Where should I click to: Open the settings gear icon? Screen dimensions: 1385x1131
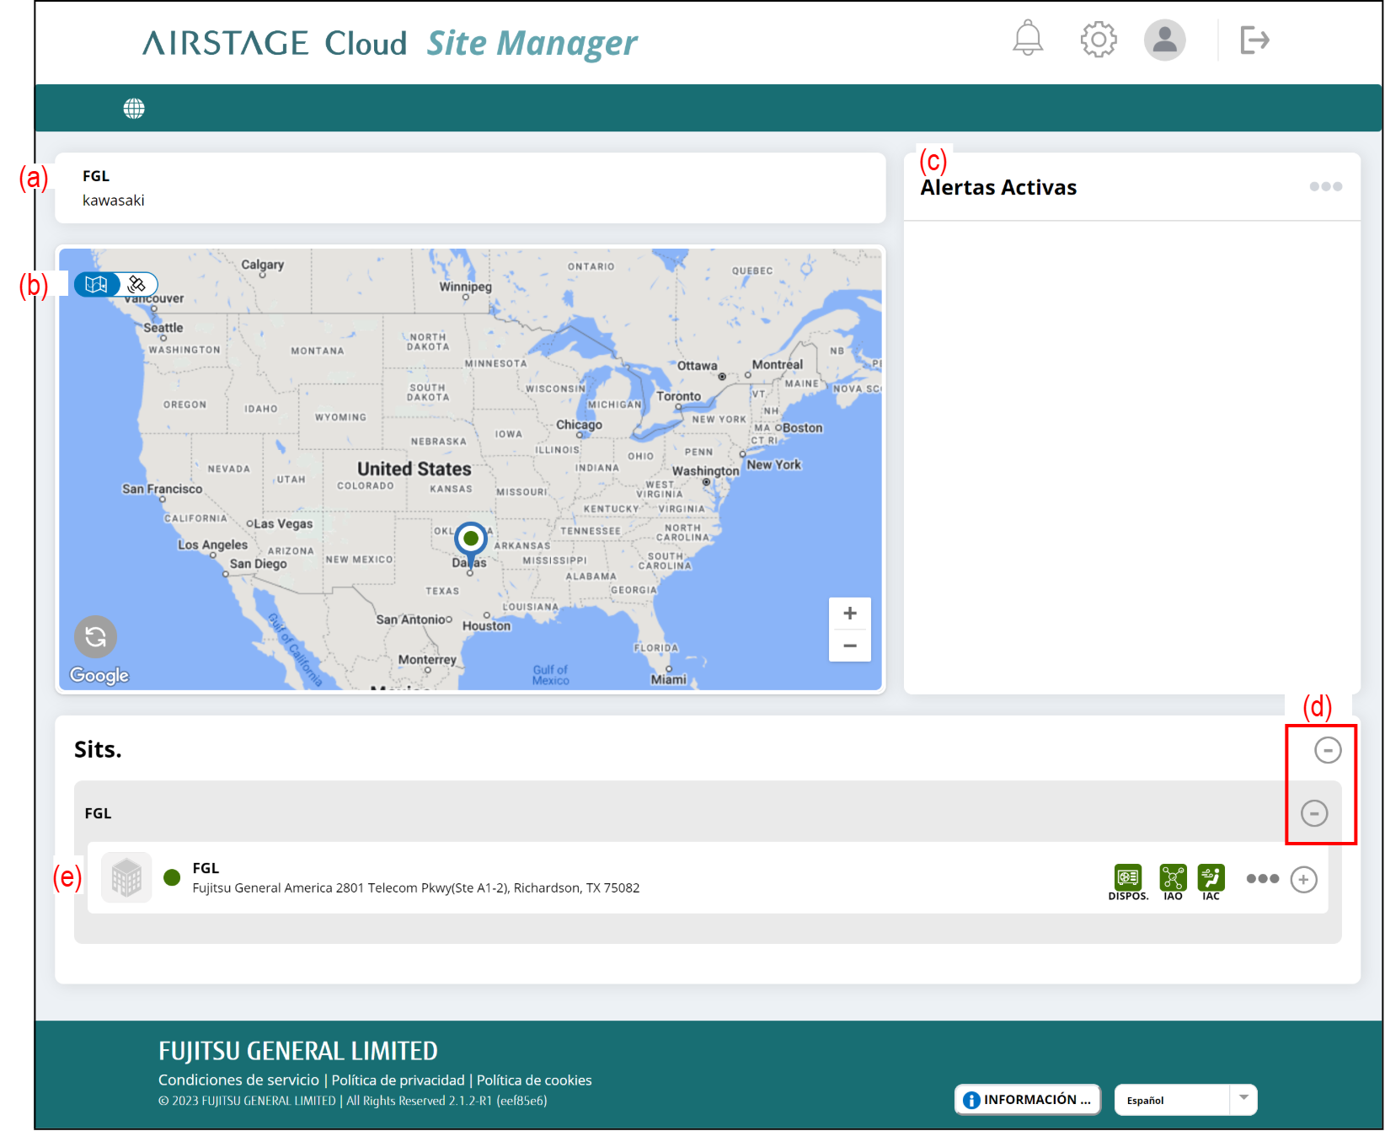pos(1098,39)
